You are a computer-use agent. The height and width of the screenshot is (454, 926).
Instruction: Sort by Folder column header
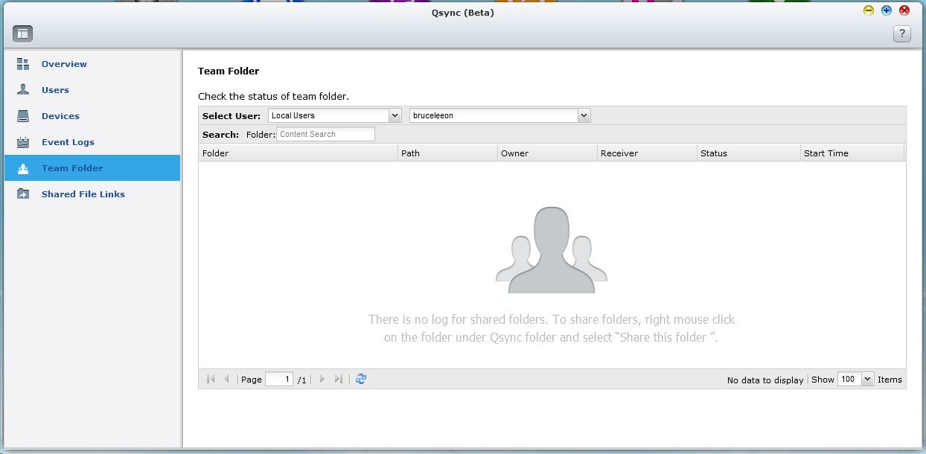[x=298, y=153]
